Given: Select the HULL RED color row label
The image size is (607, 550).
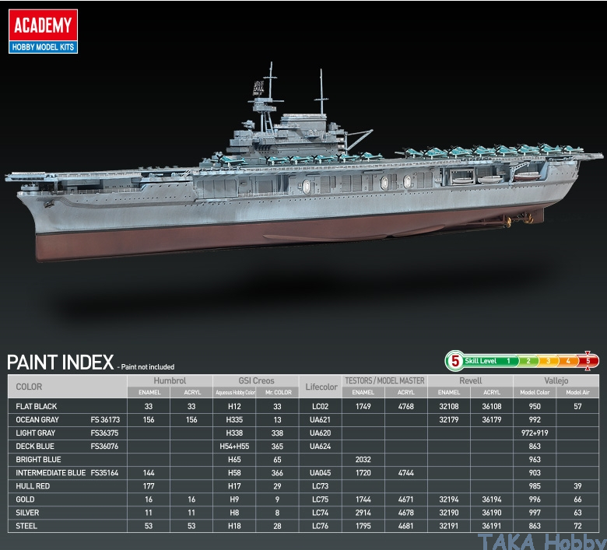Looking at the screenshot, I should click(x=34, y=485).
